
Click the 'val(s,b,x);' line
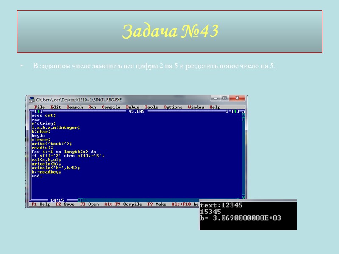pos(46,160)
